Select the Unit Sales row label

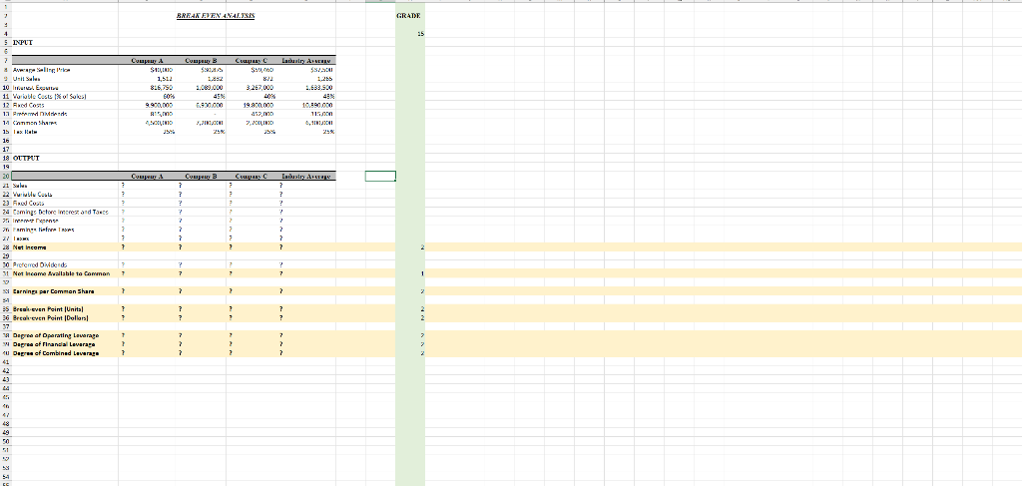coord(27,77)
